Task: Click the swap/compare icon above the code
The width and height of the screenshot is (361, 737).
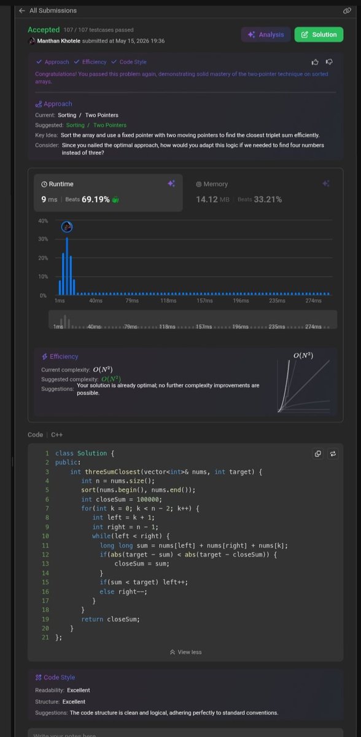Action: [333, 454]
